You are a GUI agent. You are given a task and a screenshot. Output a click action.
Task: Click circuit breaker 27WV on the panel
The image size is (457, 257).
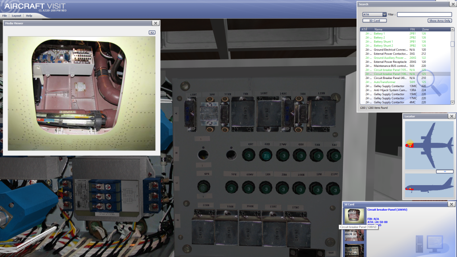(283, 155)
